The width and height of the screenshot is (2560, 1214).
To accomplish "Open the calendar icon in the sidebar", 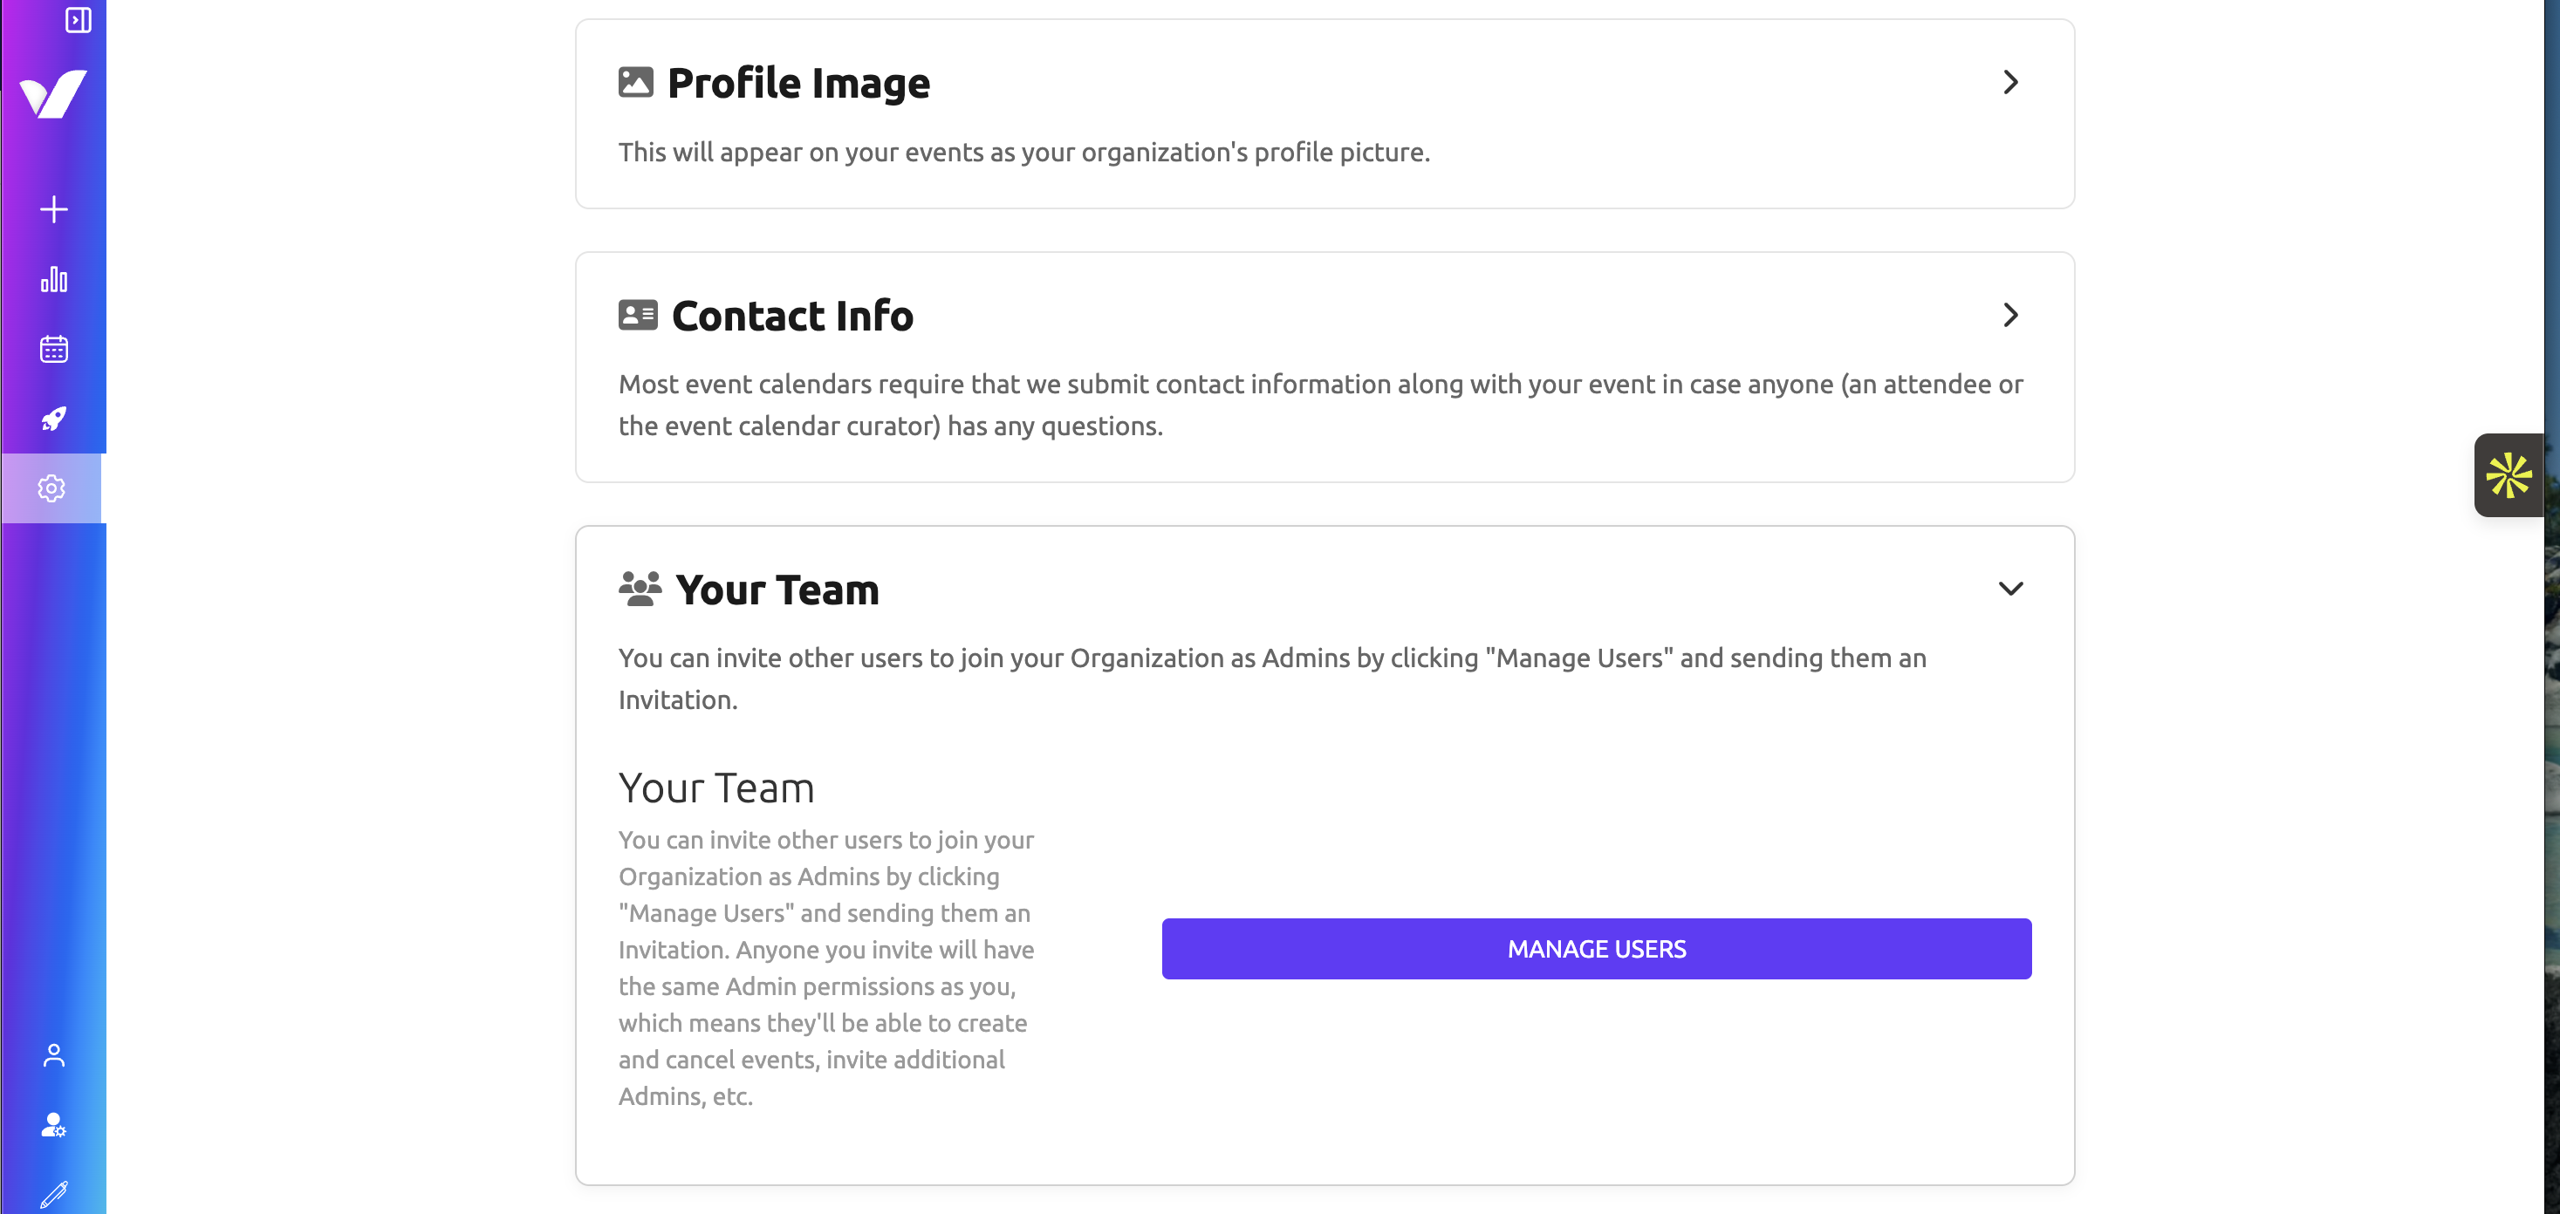I will (x=54, y=349).
